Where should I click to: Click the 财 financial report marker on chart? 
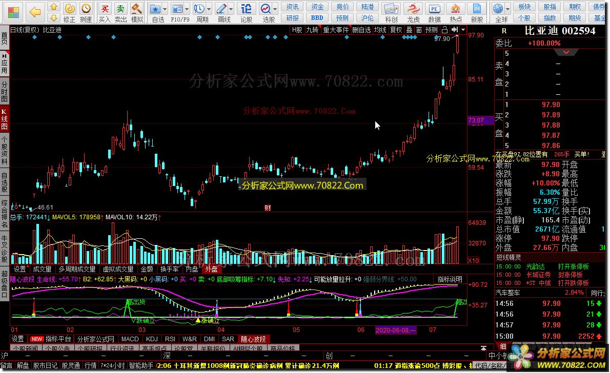268,208
